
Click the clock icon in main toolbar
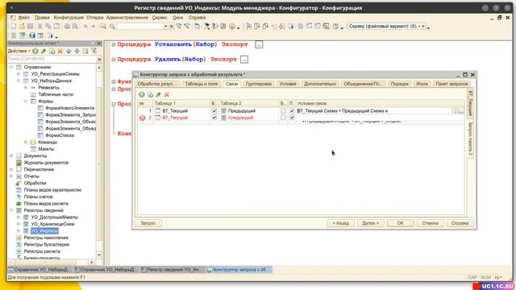(x=335, y=27)
